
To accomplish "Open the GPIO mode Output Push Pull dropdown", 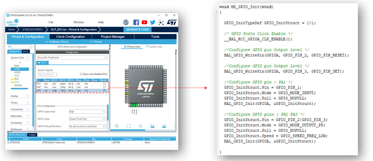I will (87, 119).
